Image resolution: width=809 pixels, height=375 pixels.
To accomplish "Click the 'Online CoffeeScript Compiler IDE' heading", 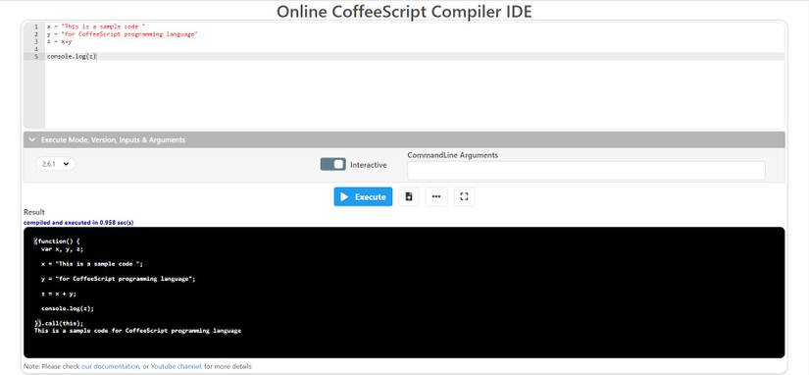I will pos(404,12).
